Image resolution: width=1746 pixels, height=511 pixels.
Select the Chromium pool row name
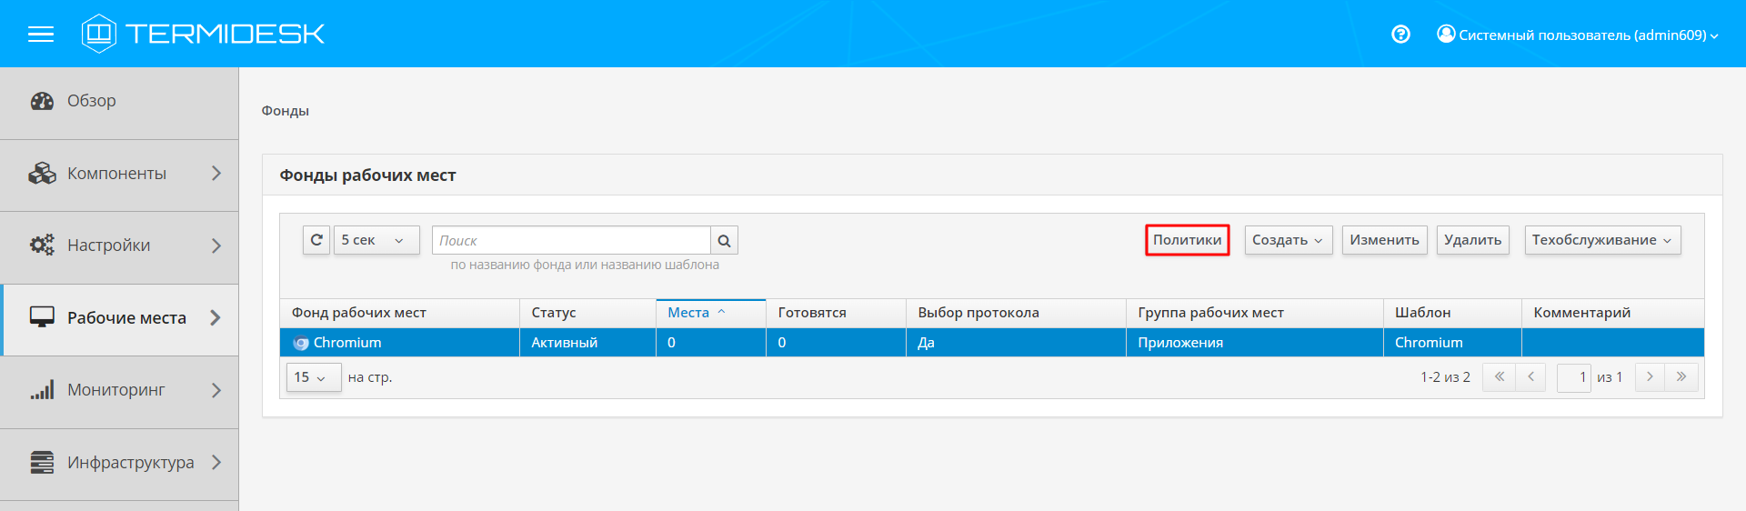(347, 343)
